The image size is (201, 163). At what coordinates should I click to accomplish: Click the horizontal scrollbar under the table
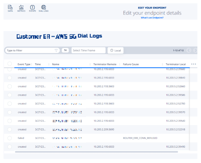pyautogui.click(x=96, y=152)
